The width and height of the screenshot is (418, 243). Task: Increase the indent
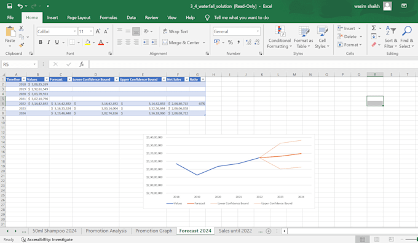[x=154, y=42]
